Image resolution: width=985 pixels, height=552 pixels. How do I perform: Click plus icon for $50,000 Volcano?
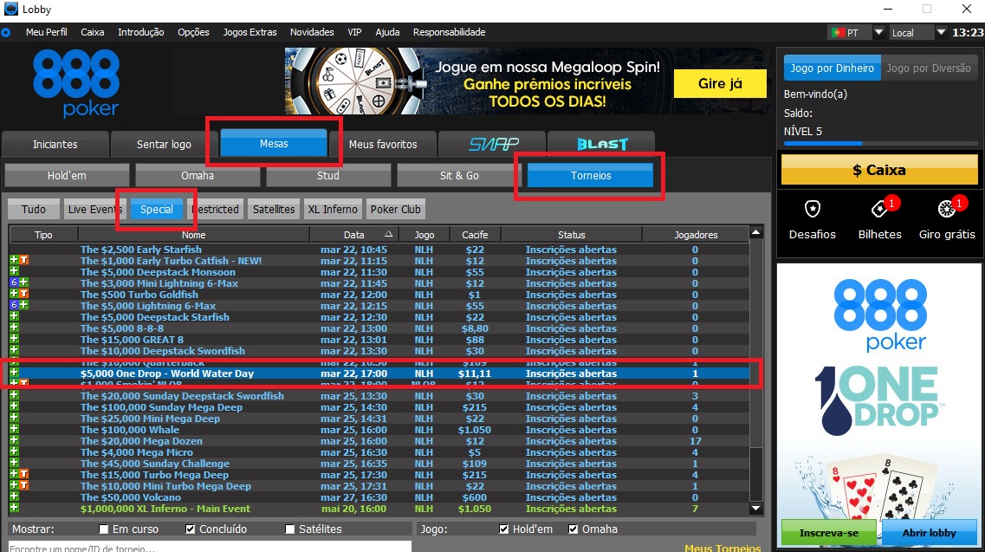(14, 497)
